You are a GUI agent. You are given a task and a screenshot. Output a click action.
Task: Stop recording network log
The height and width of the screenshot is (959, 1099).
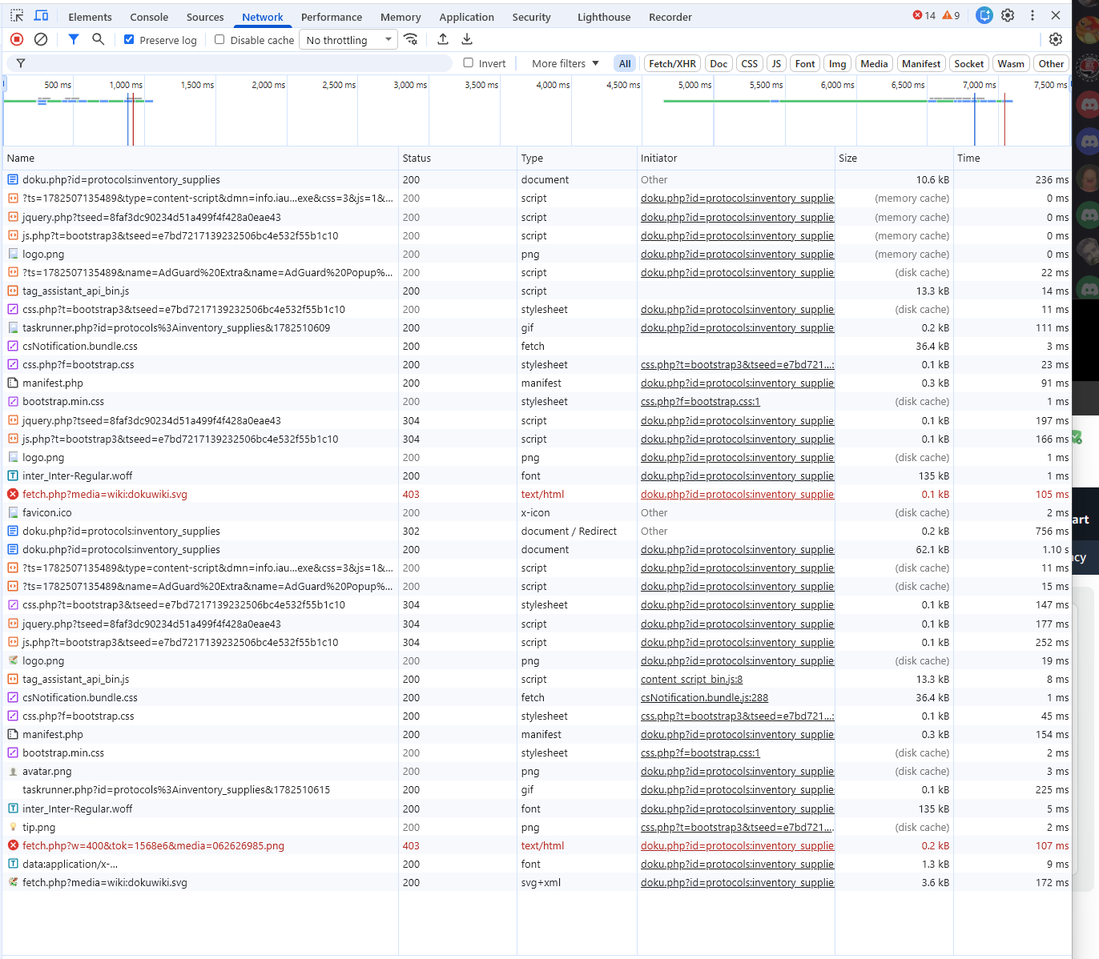17,39
